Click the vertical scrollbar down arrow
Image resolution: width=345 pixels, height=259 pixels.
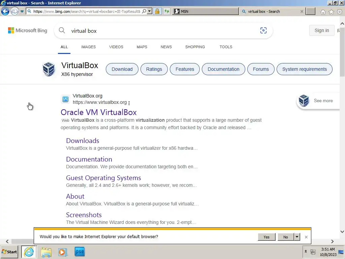point(342,232)
